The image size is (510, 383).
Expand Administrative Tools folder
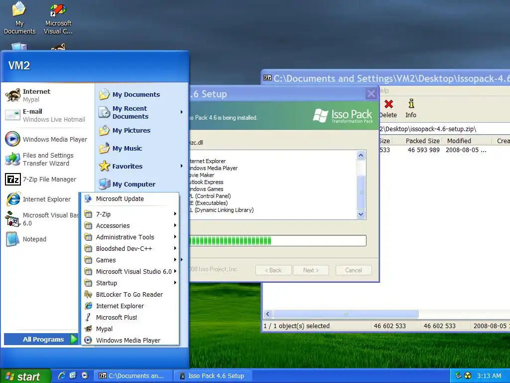(x=130, y=237)
